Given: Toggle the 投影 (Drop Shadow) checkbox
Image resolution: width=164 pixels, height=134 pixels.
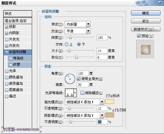Looking at the screenshot, I should (7, 27).
